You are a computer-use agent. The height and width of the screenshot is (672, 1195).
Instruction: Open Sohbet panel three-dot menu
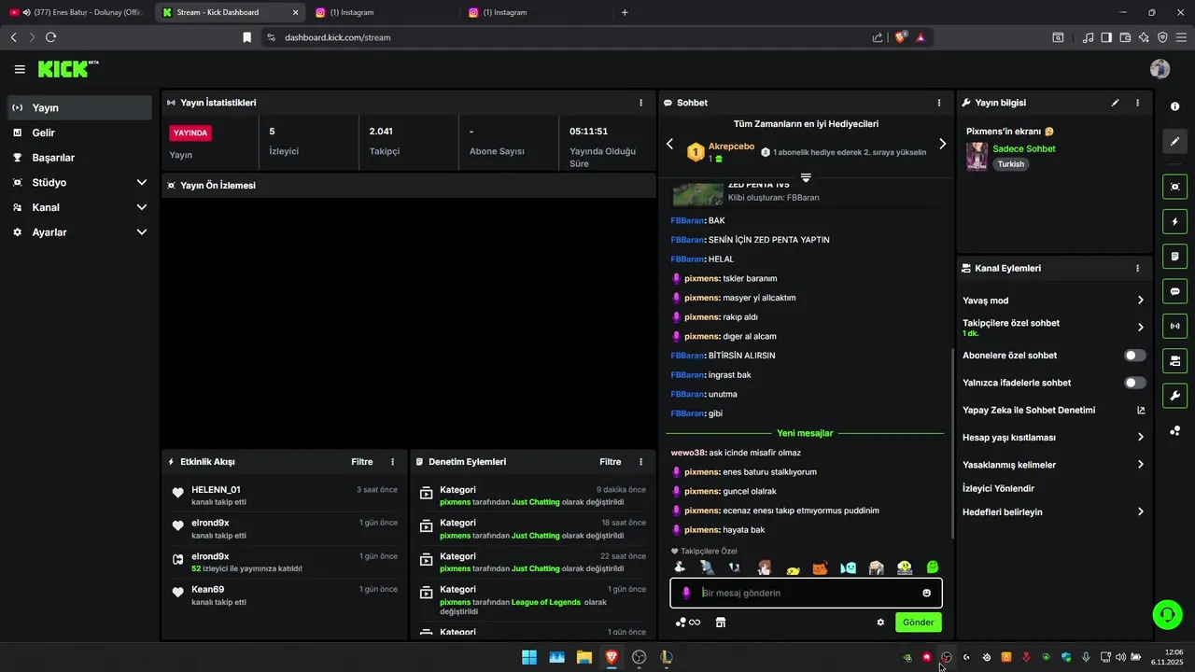point(939,103)
